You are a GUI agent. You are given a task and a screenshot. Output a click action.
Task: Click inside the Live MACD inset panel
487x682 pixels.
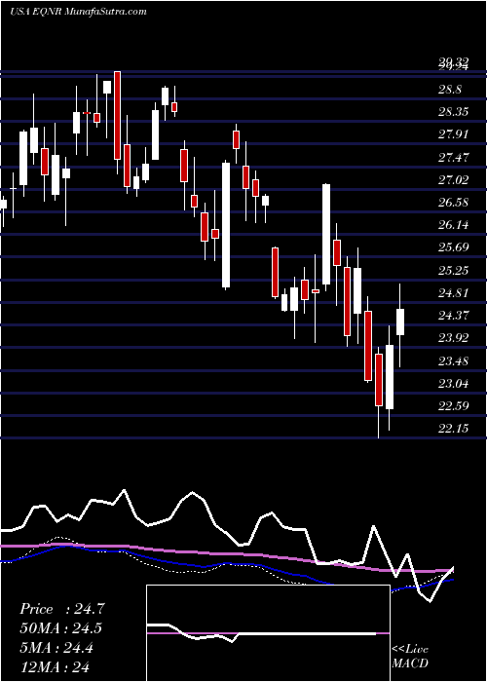[x=268, y=633]
